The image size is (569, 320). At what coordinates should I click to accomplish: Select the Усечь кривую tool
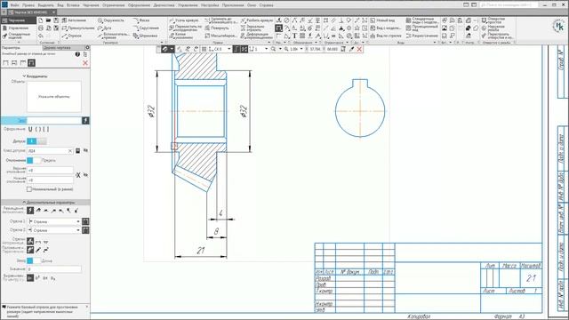point(185,20)
